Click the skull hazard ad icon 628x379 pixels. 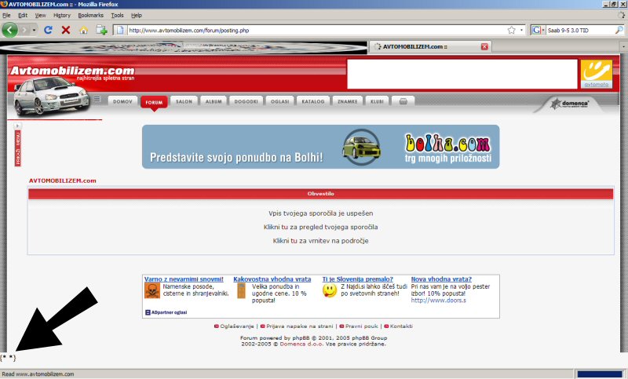152,291
